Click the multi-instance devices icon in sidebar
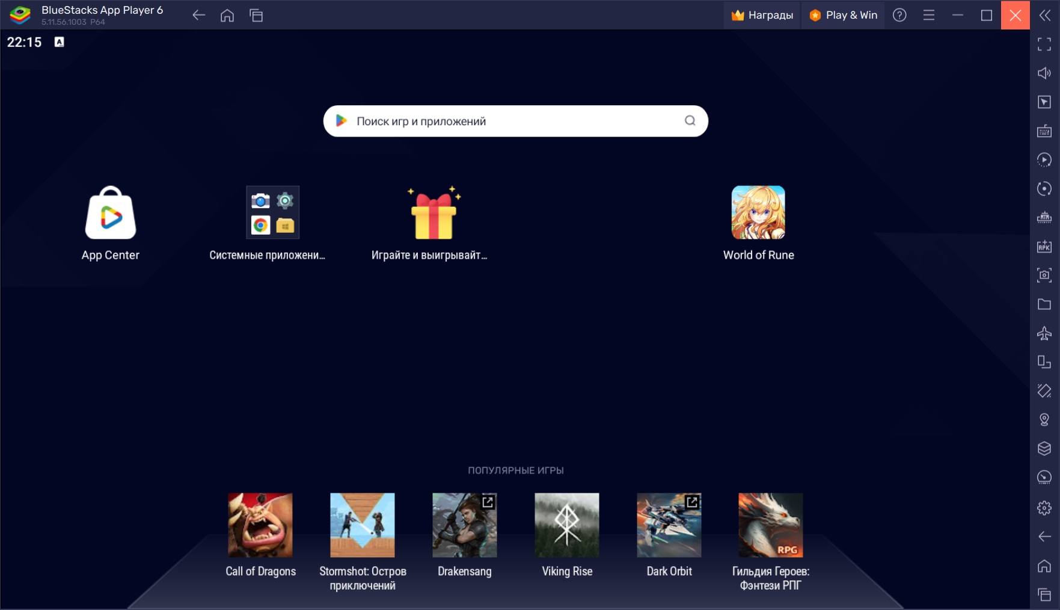This screenshot has width=1060, height=610. point(1045,362)
